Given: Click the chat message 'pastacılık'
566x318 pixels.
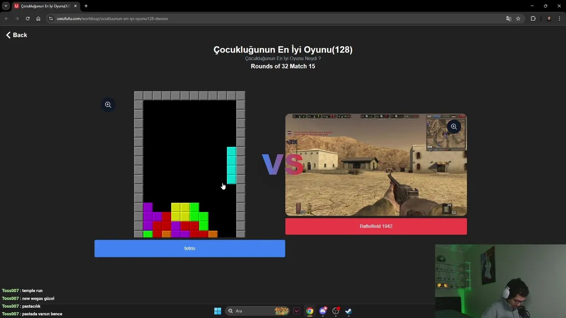Looking at the screenshot, I should [31, 306].
